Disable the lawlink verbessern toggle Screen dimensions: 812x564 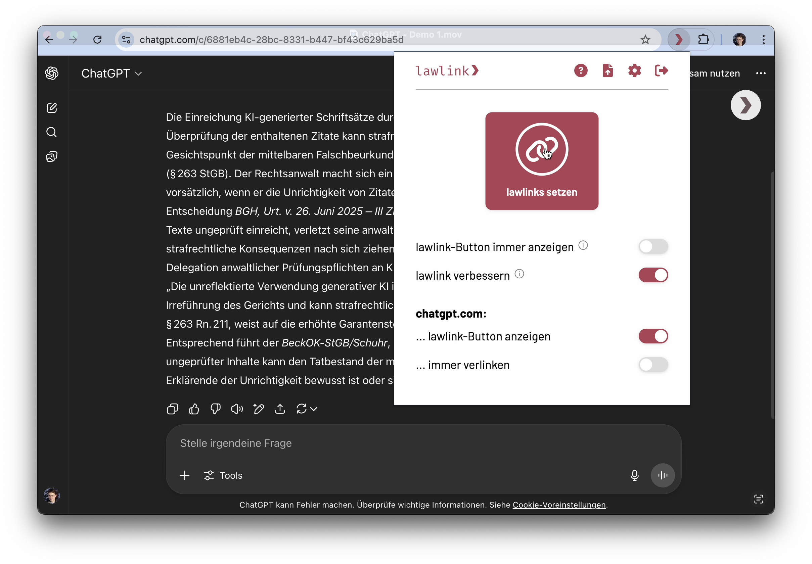pos(653,275)
